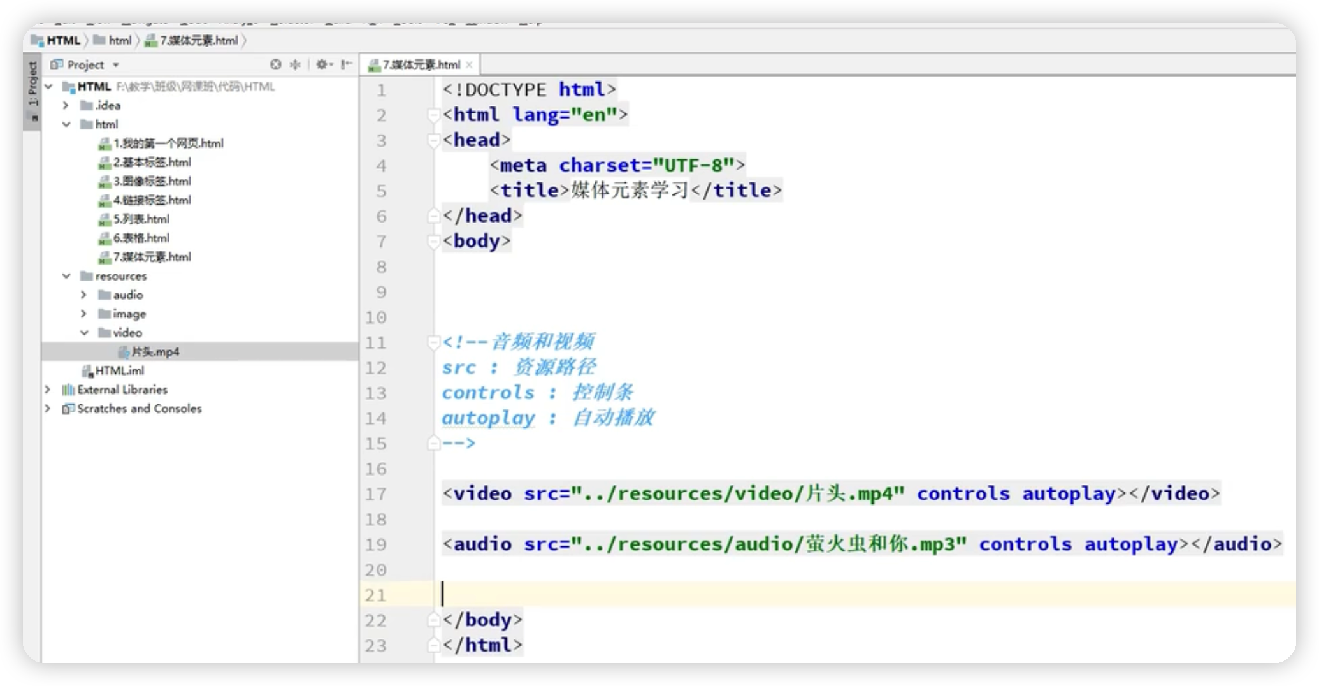Image resolution: width=1319 pixels, height=686 pixels.
Task: Switch to the 7.媒体元素.html editor tab
Action: pos(421,64)
